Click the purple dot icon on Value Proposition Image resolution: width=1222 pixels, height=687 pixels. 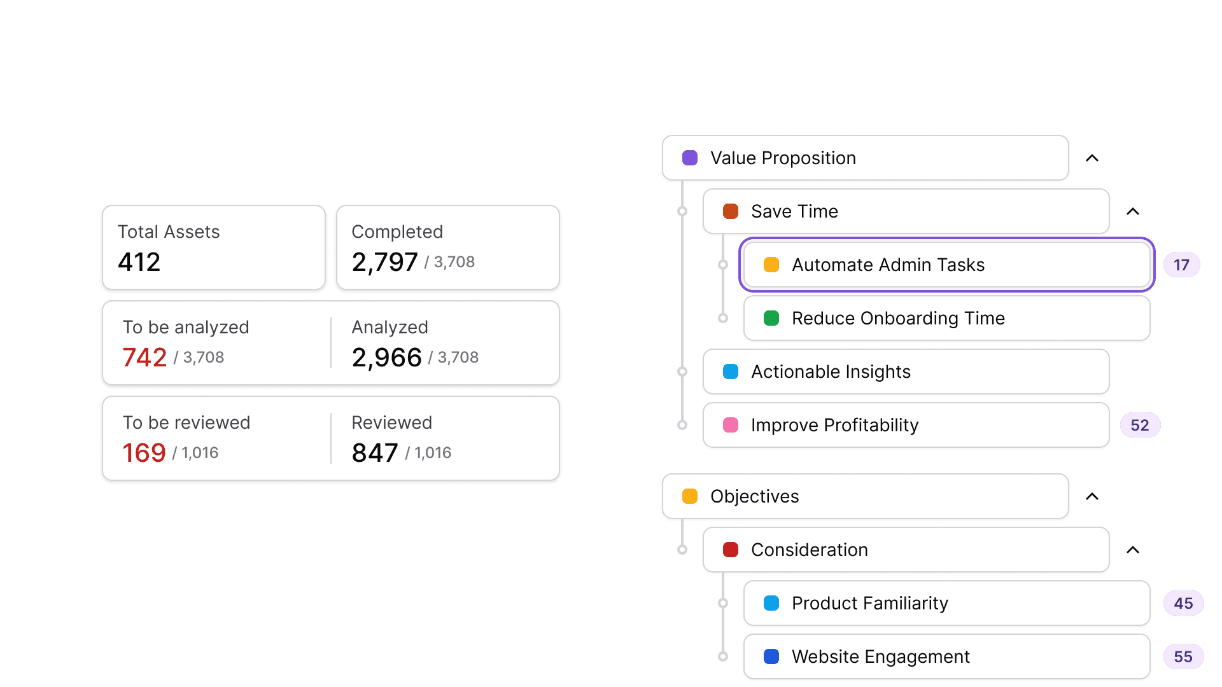click(689, 158)
